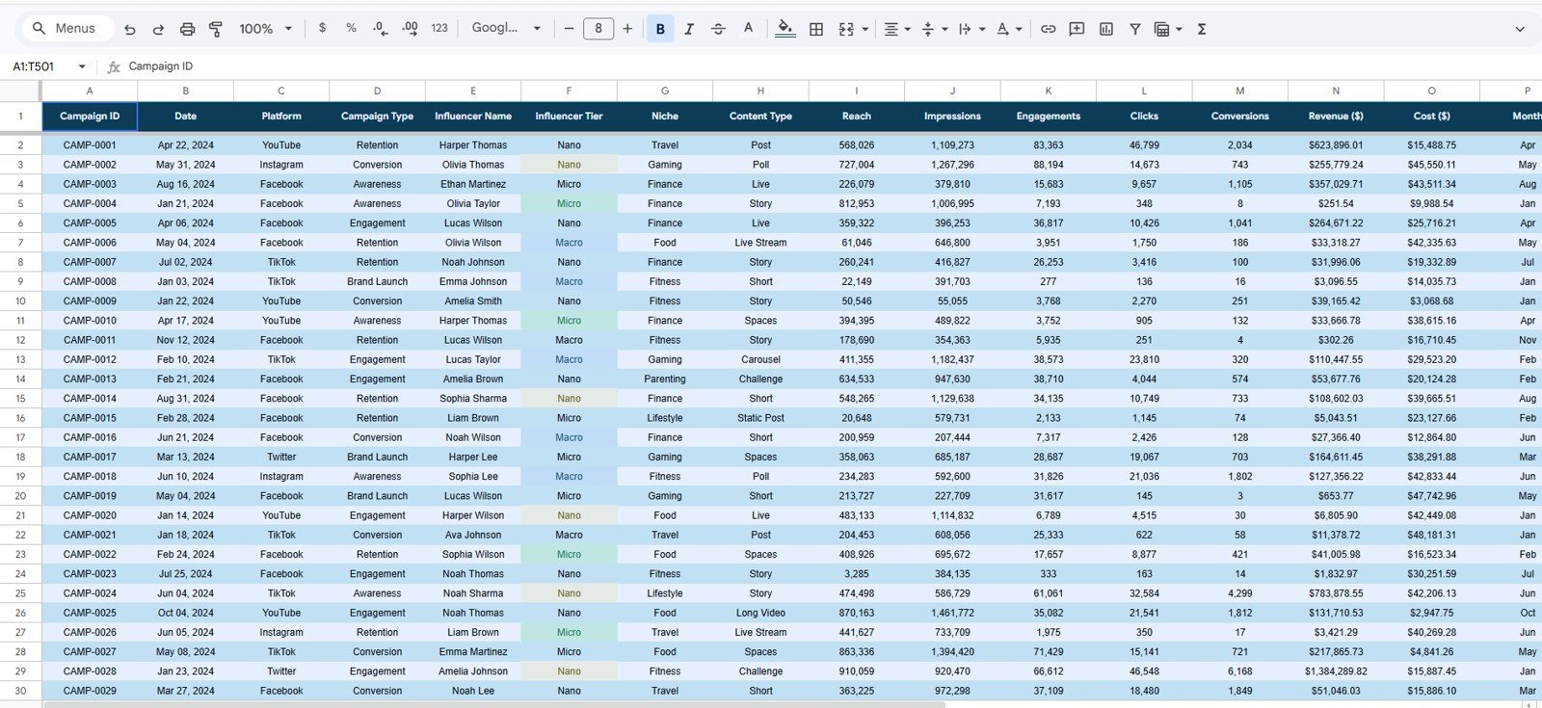Click reach value 910,059
The height and width of the screenshot is (708, 1542).
857,671
